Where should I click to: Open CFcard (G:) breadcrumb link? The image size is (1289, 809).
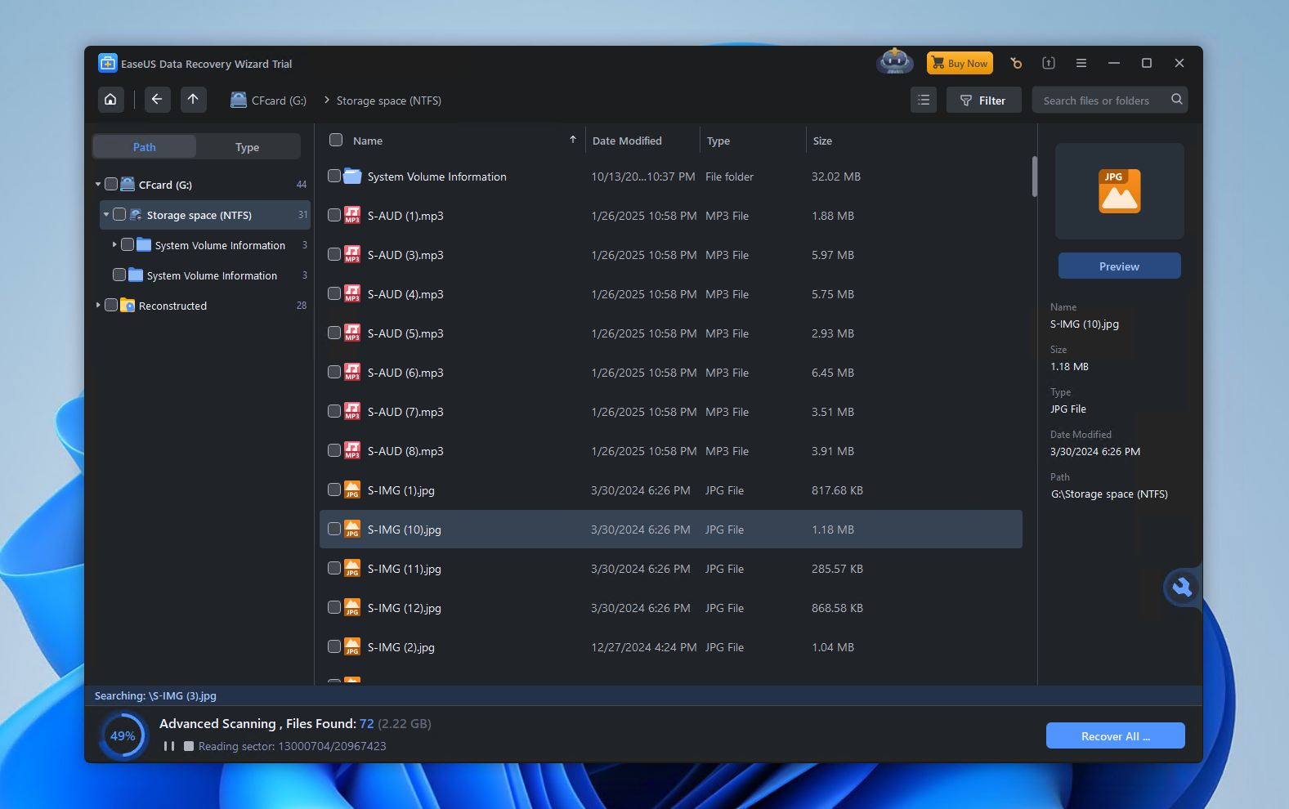tap(279, 101)
